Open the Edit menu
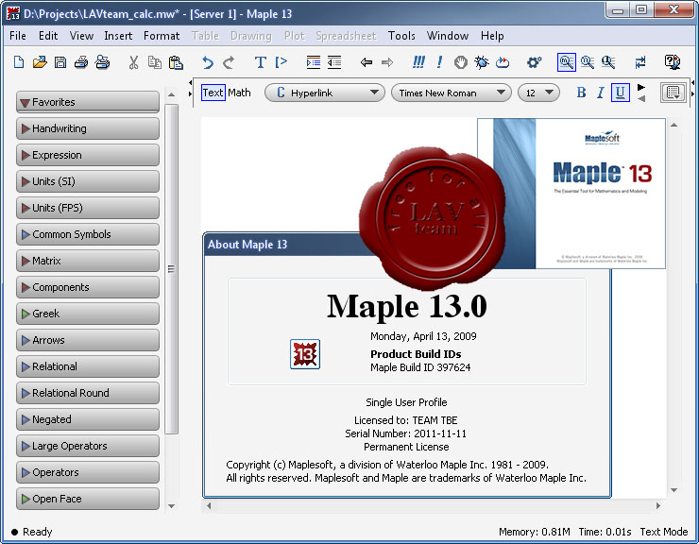This screenshot has width=699, height=544. pos(48,36)
